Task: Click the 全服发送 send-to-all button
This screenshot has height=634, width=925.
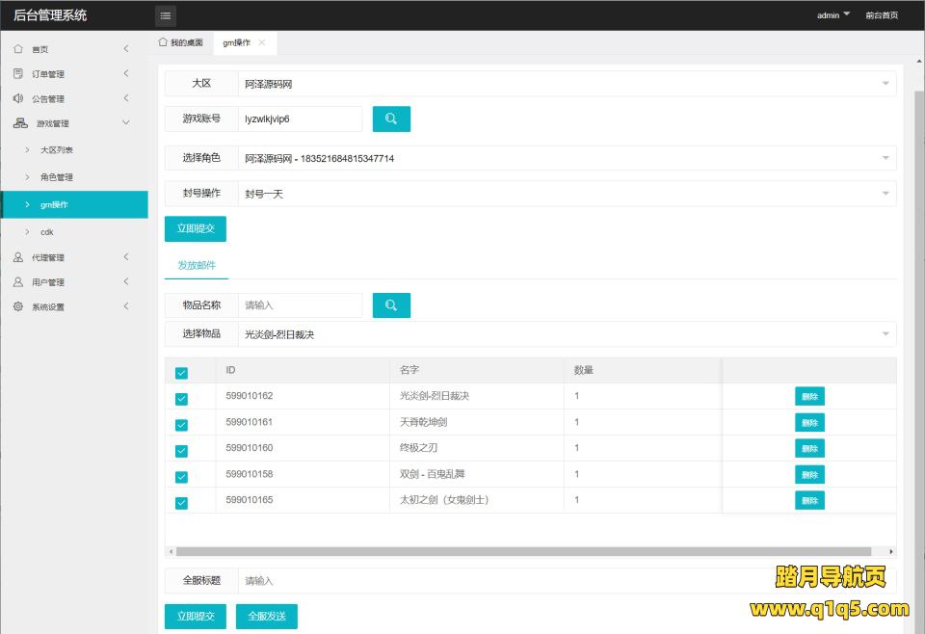Action: pyautogui.click(x=267, y=617)
